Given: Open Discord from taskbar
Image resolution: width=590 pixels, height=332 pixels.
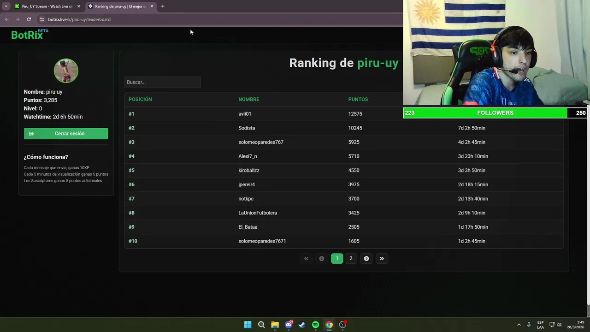Looking at the screenshot, I should 289,325.
